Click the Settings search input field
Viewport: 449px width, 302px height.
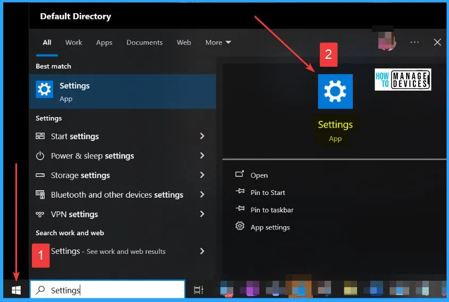point(108,289)
